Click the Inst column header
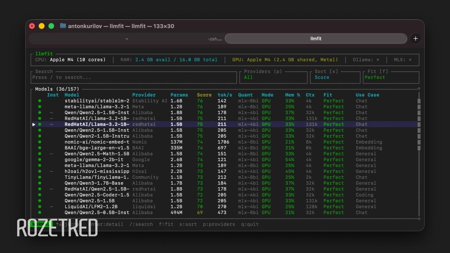Viewport: 450px width, 253px height. 53,95
